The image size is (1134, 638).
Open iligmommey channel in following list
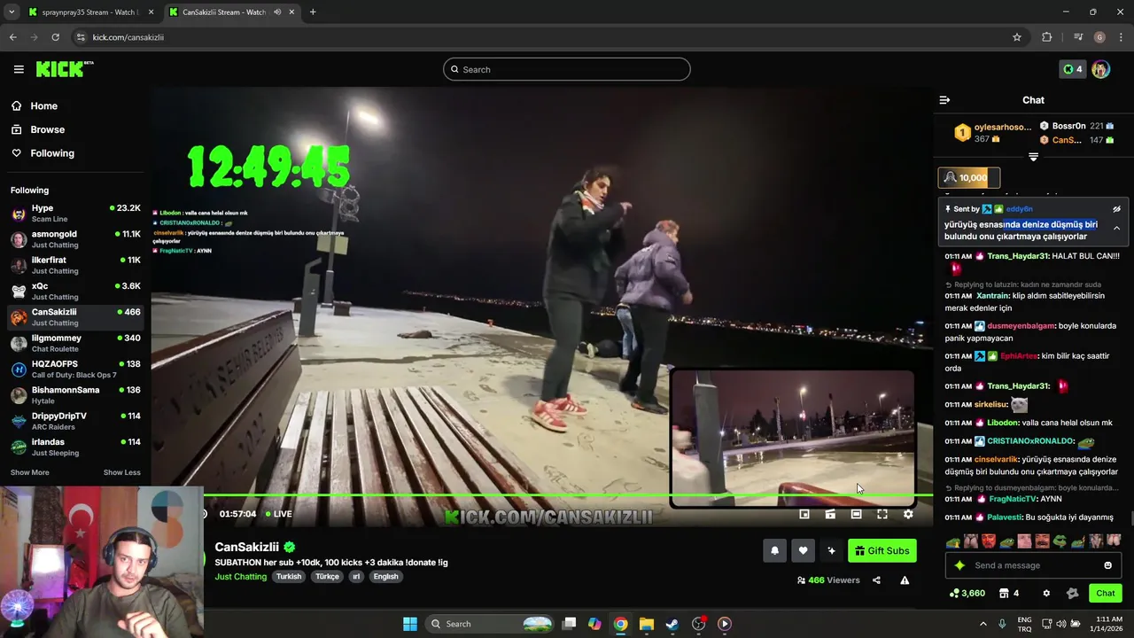click(75, 343)
